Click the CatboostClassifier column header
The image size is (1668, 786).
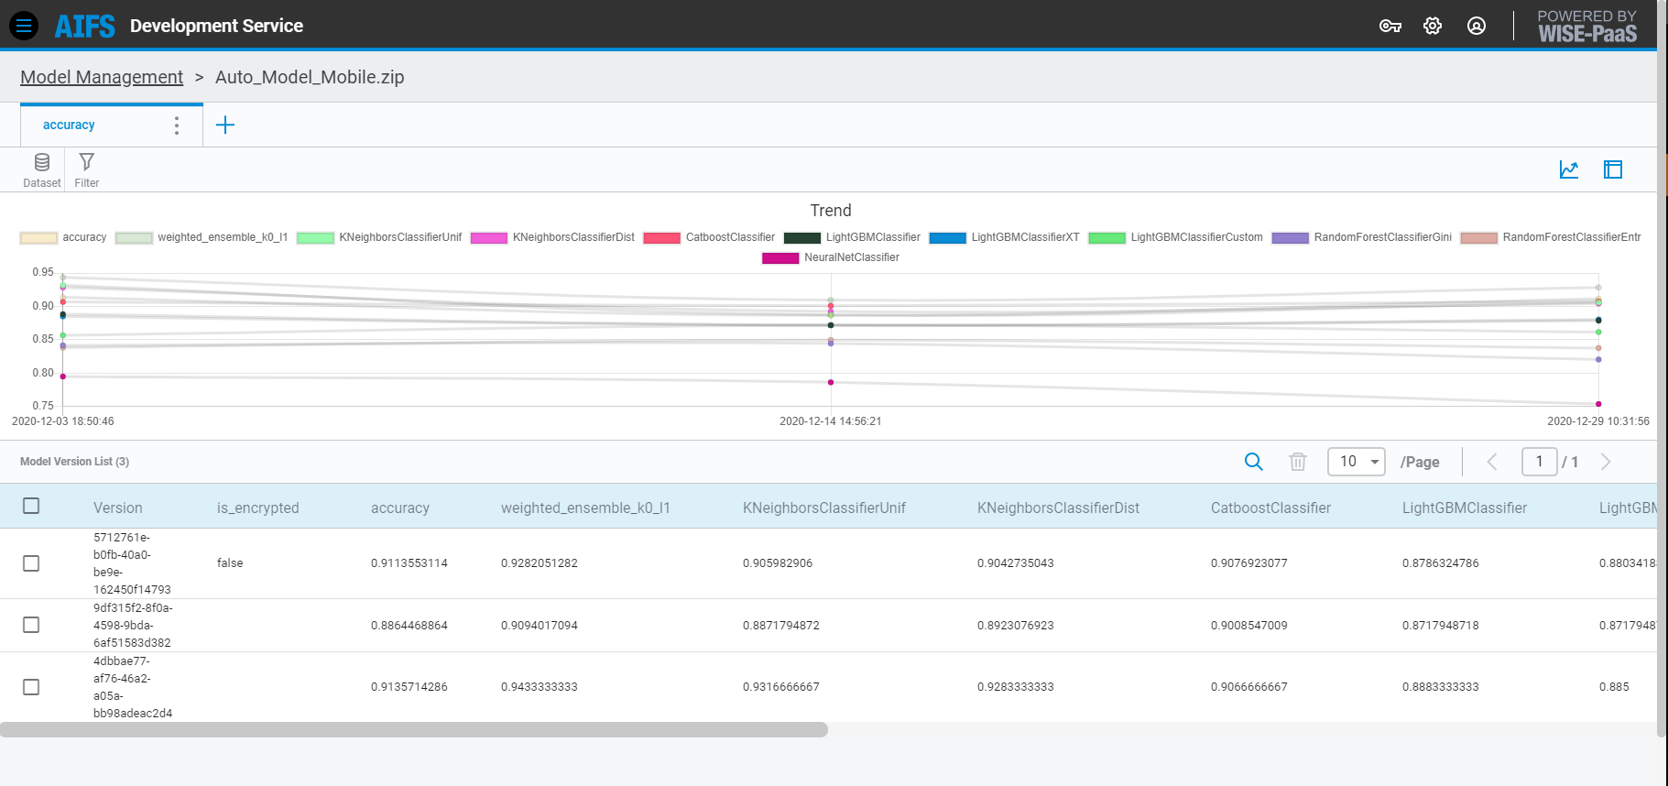[x=1271, y=508]
